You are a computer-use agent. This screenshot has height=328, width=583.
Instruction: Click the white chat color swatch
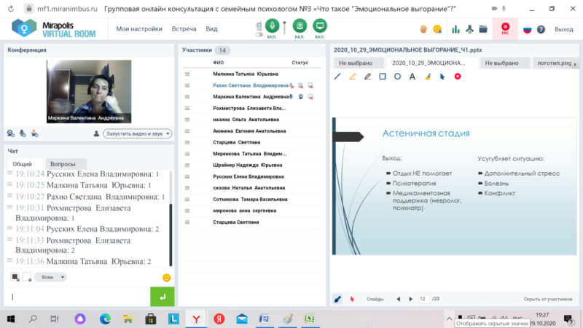(x=26, y=277)
